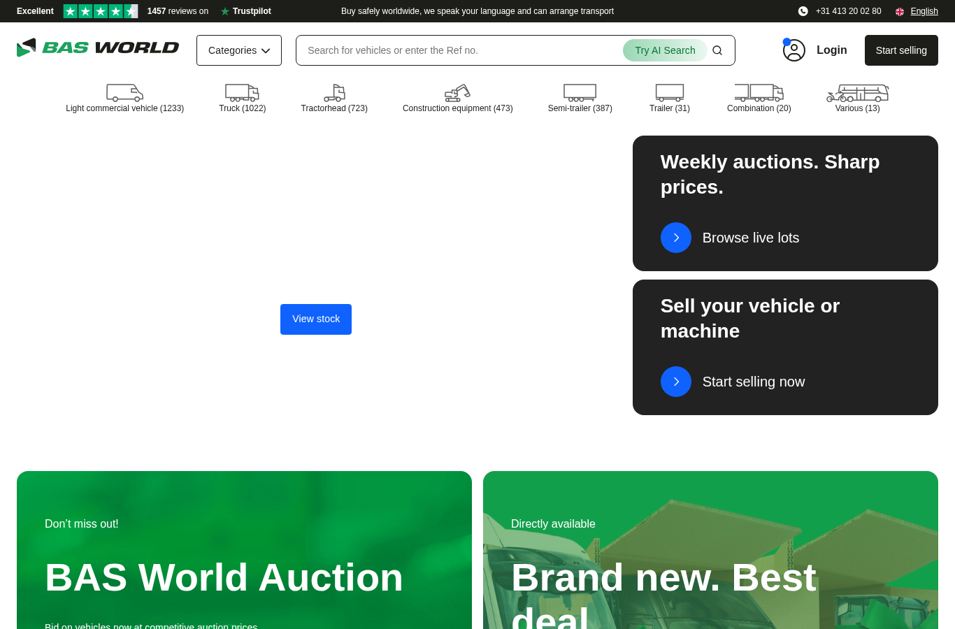955x629 pixels.
Task: Click the Start selling button
Action: click(x=901, y=50)
